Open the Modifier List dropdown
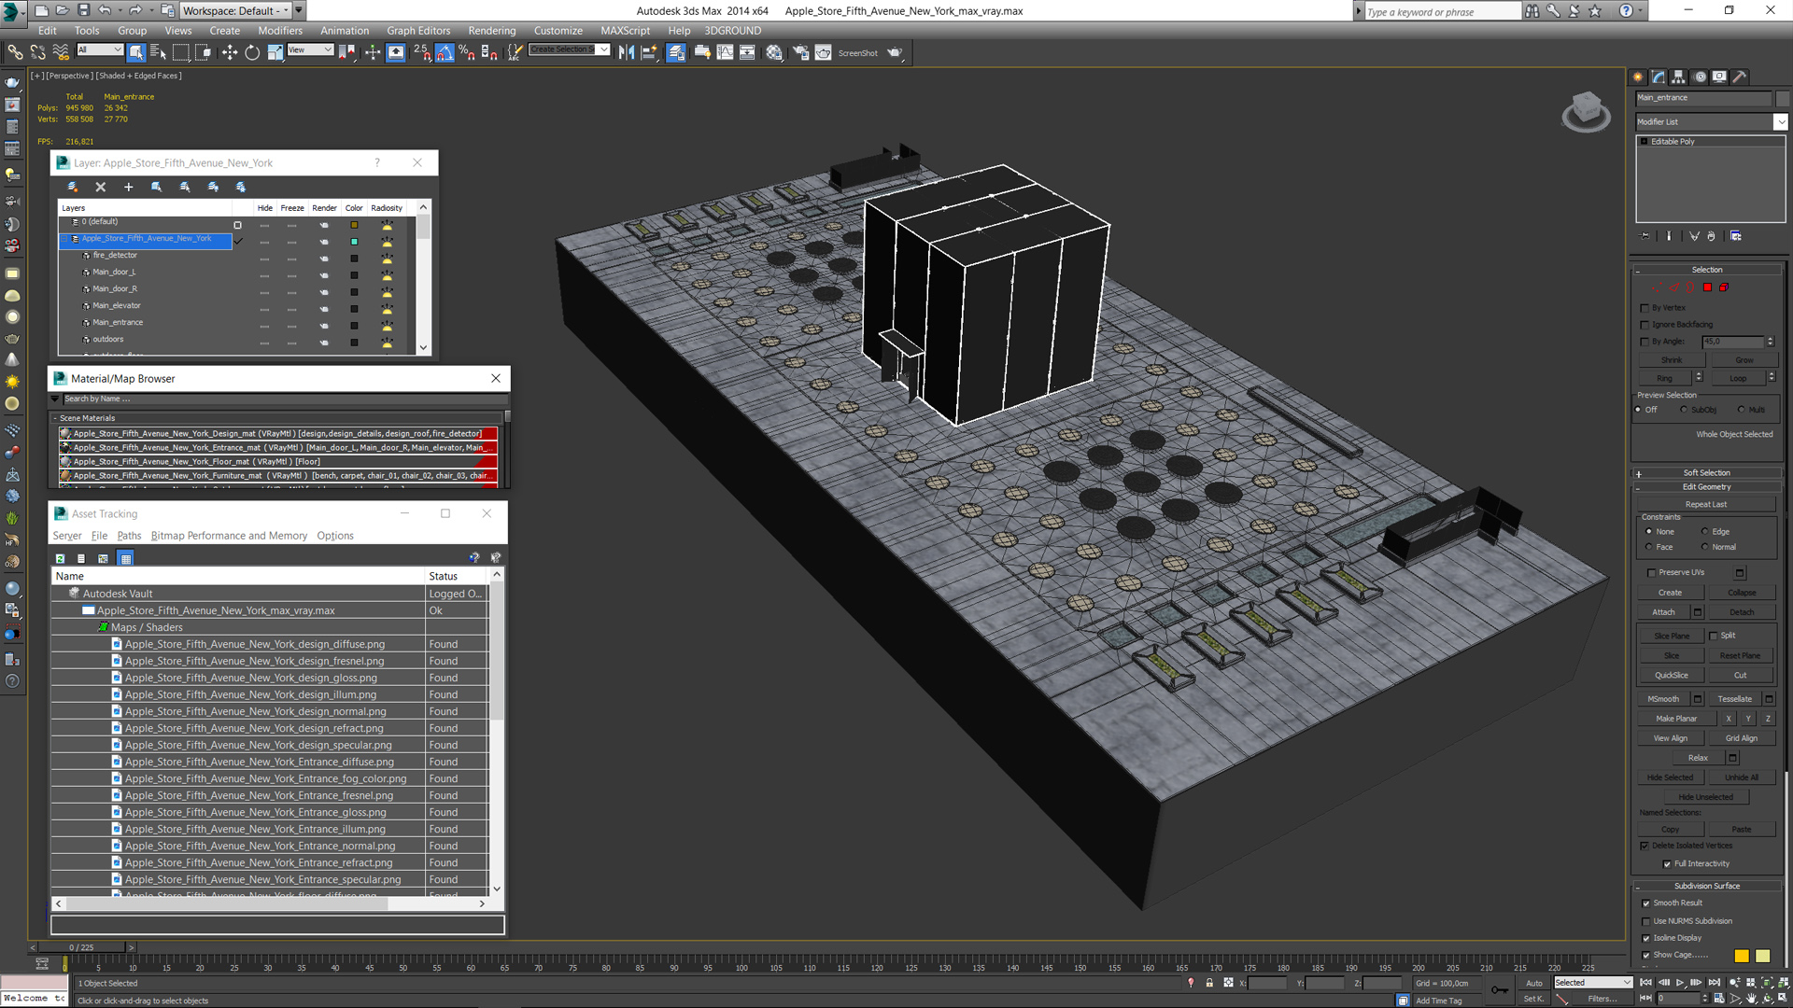This screenshot has width=1793, height=1008. pos(1780,122)
